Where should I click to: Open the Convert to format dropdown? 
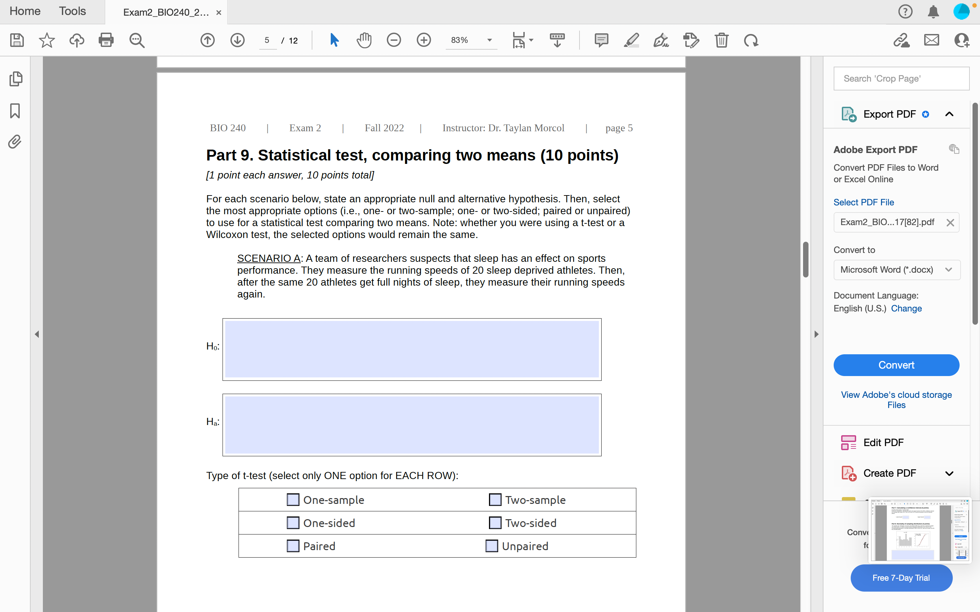949,270
